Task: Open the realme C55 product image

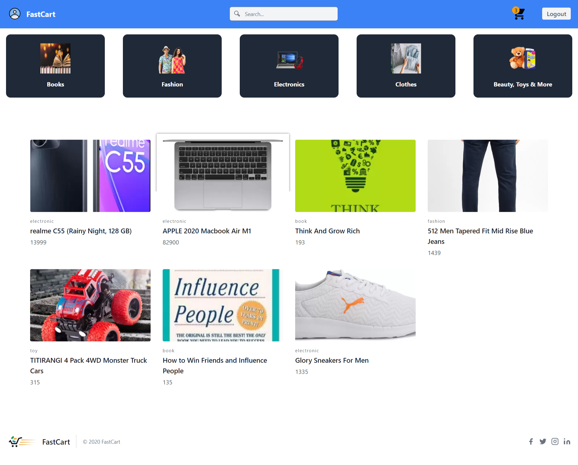Action: (x=90, y=175)
